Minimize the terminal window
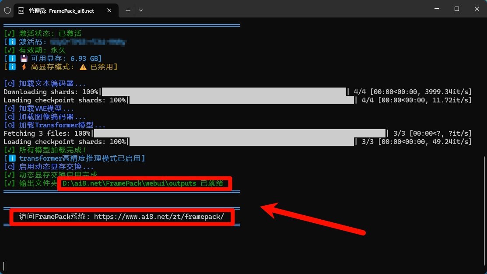Viewport: 487px width, 274px height. [437, 9]
